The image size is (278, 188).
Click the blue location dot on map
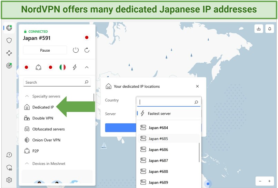point(208,184)
